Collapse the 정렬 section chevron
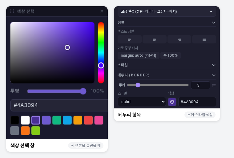234x158 pixels. point(214,22)
